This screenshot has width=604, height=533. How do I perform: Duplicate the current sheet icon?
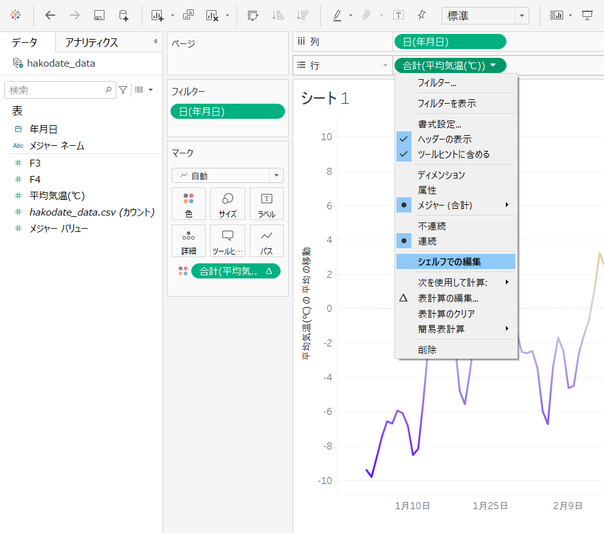188,15
